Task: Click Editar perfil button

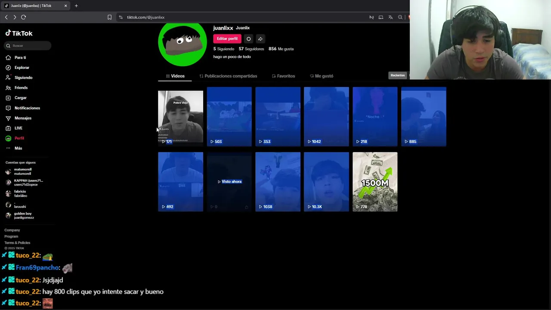Action: click(x=227, y=39)
